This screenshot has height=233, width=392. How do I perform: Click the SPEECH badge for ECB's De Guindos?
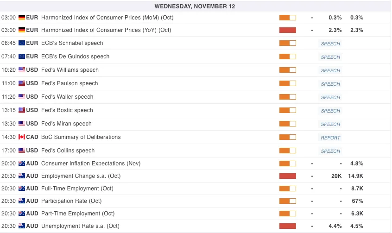click(330, 57)
